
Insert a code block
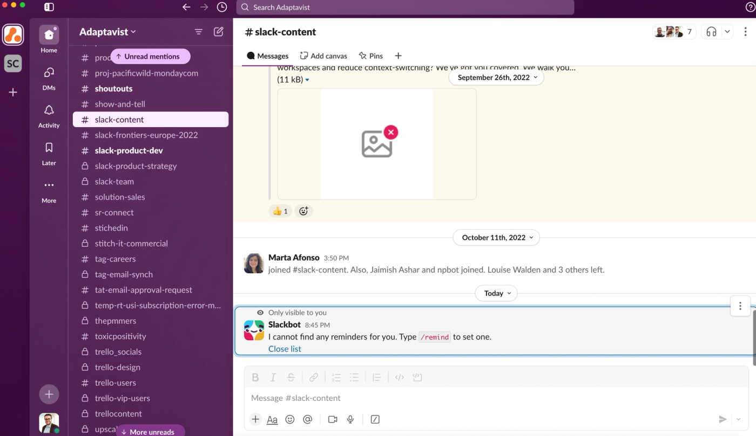(x=417, y=377)
